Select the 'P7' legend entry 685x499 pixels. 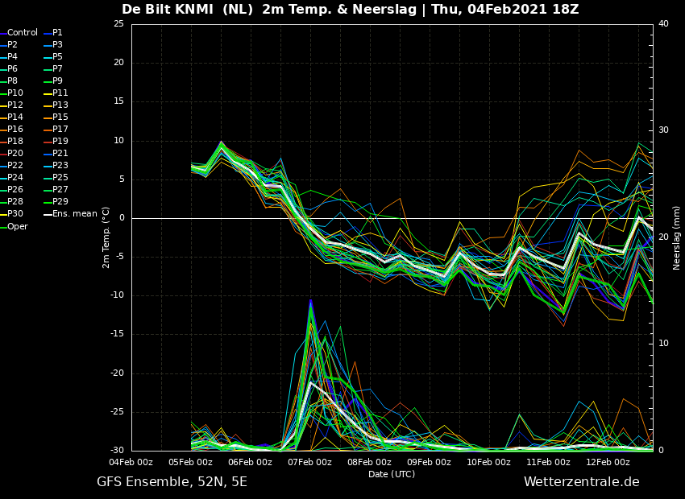coord(53,69)
